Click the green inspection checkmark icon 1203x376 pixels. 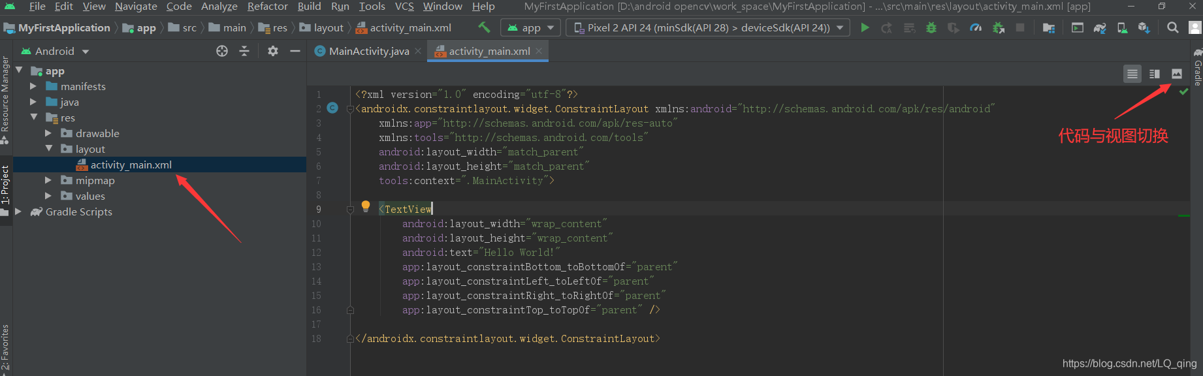click(1183, 92)
